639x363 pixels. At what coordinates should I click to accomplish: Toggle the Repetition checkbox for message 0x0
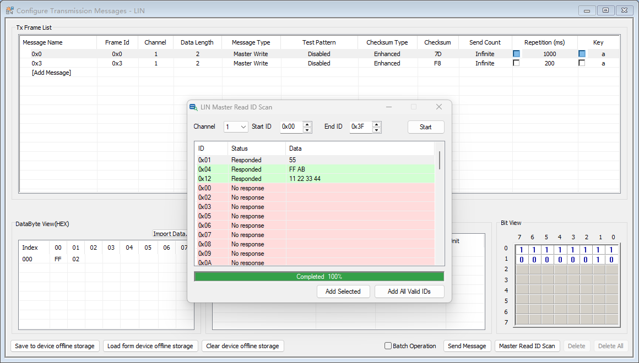[x=516, y=54]
